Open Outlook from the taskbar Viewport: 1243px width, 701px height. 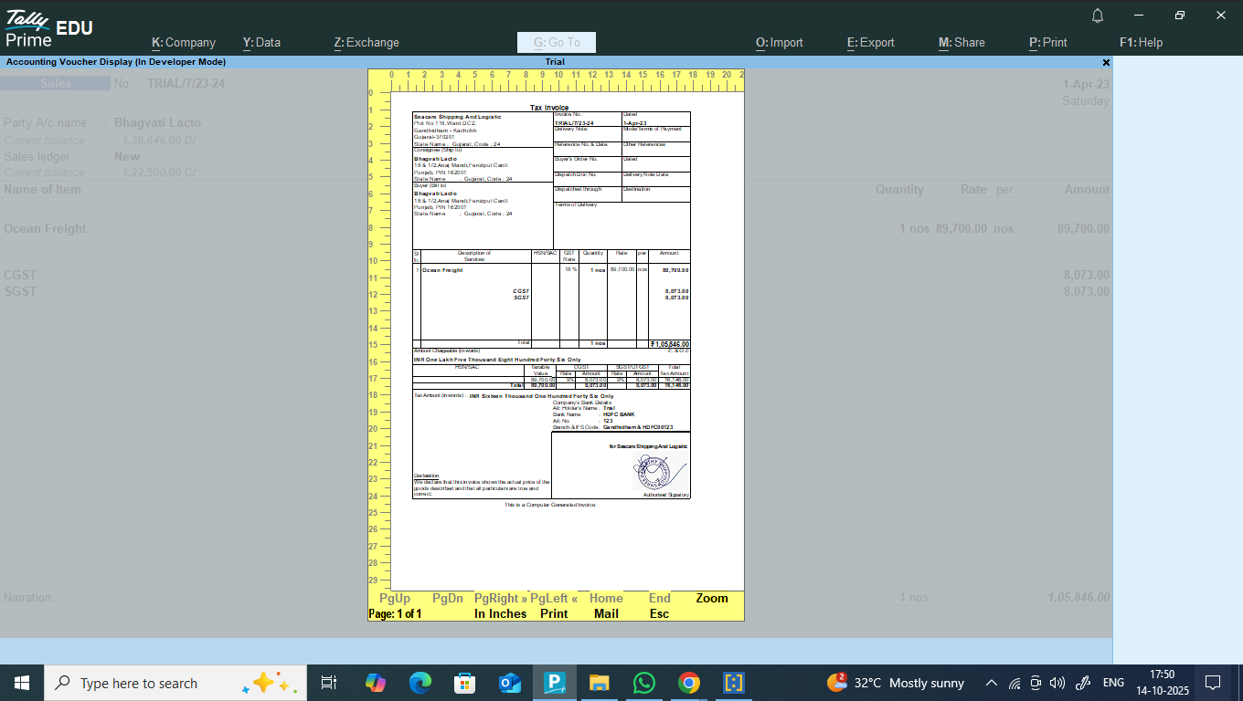[x=509, y=683]
